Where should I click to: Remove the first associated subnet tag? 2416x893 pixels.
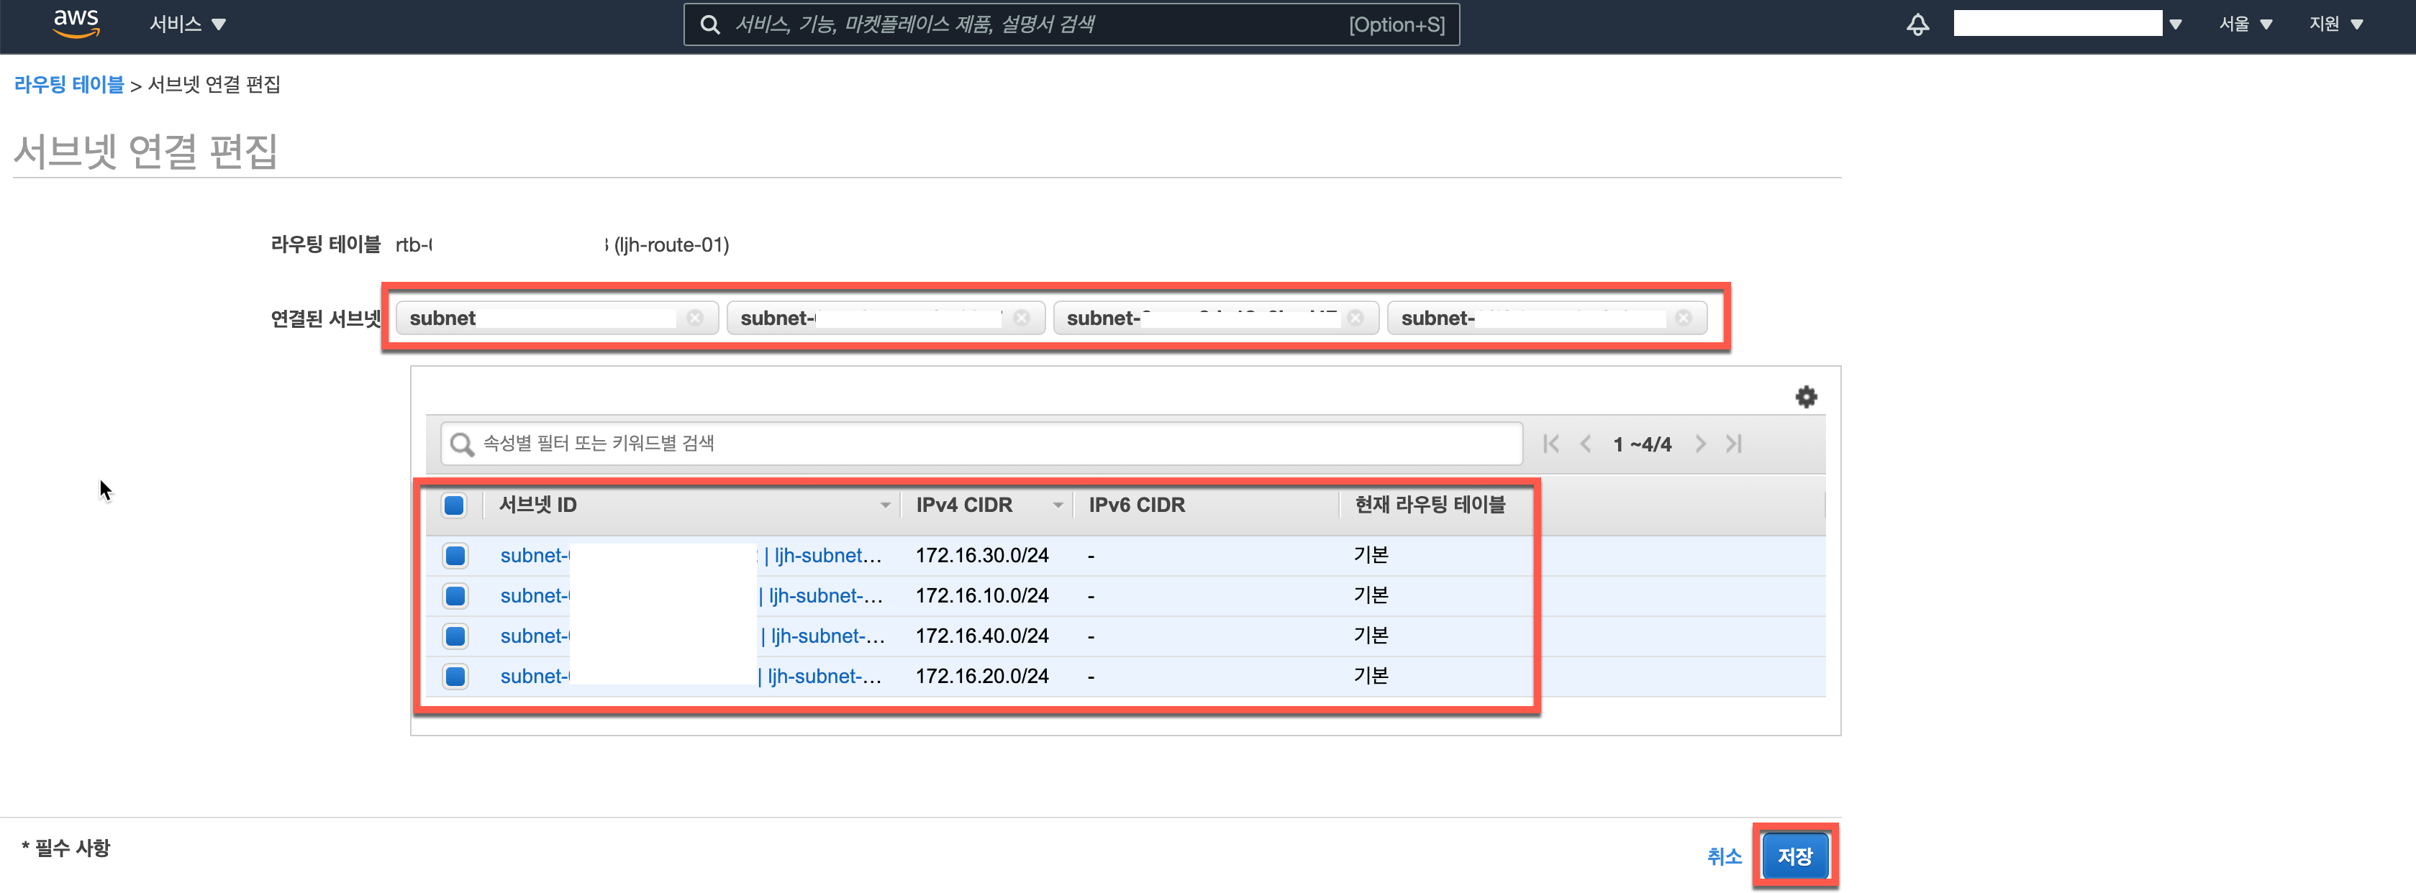tap(695, 318)
